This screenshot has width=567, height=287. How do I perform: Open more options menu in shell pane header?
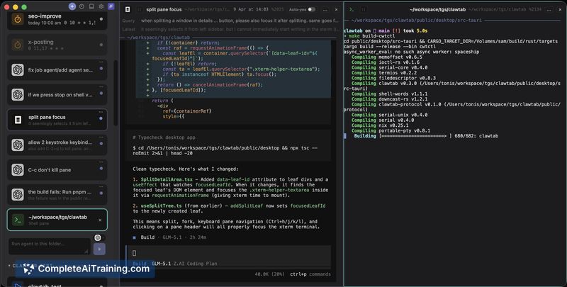click(x=550, y=10)
